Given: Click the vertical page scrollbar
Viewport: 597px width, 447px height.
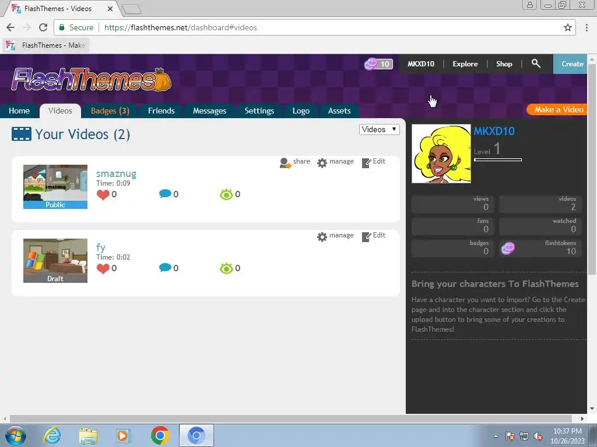Looking at the screenshot, I should tap(592, 169).
